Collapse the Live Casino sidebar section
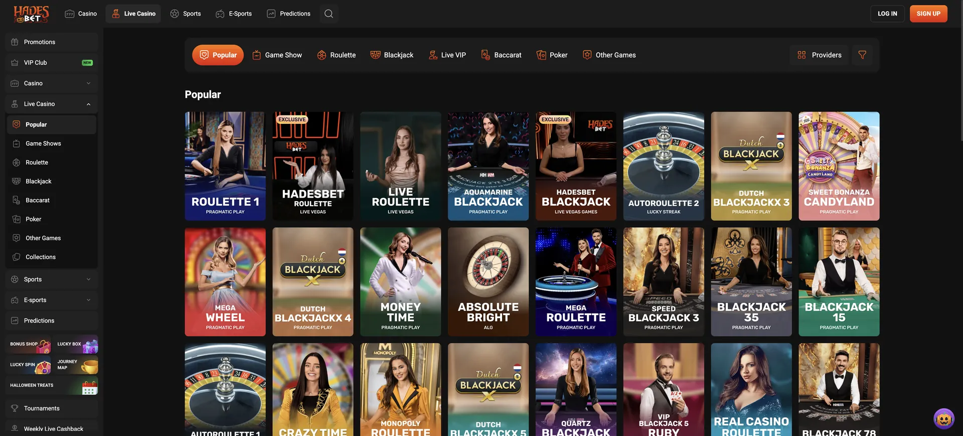Image resolution: width=963 pixels, height=436 pixels. (52, 104)
